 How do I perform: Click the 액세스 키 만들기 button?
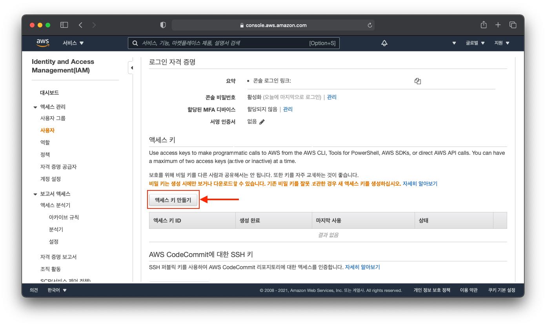[173, 200]
